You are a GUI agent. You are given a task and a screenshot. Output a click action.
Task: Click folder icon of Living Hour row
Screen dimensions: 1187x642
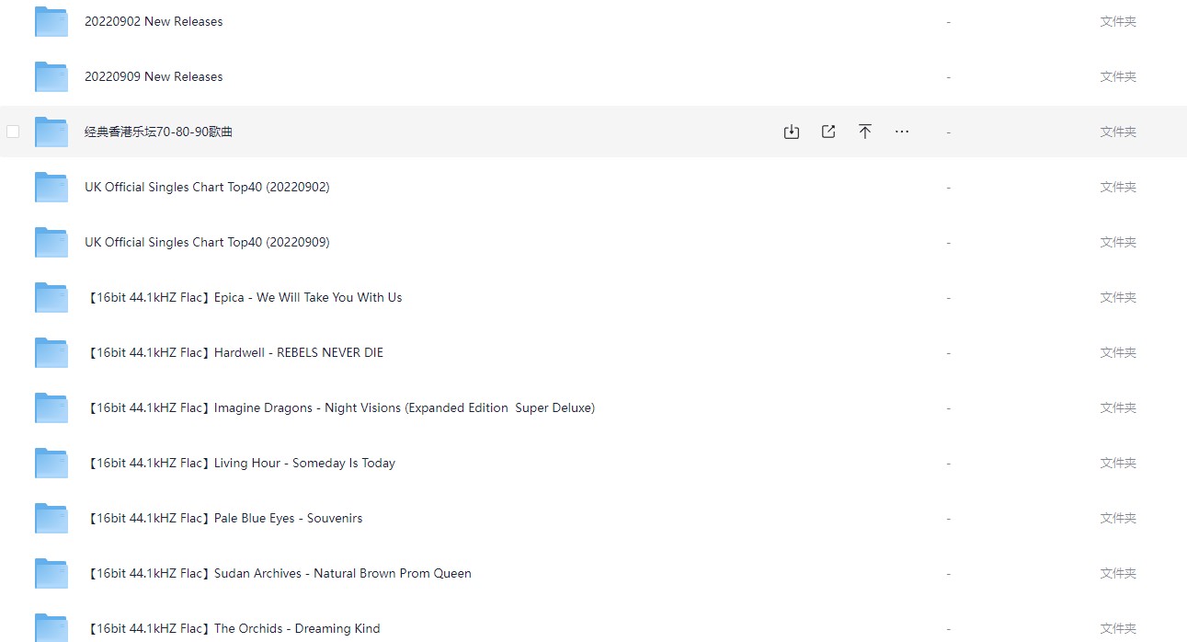[x=51, y=463]
